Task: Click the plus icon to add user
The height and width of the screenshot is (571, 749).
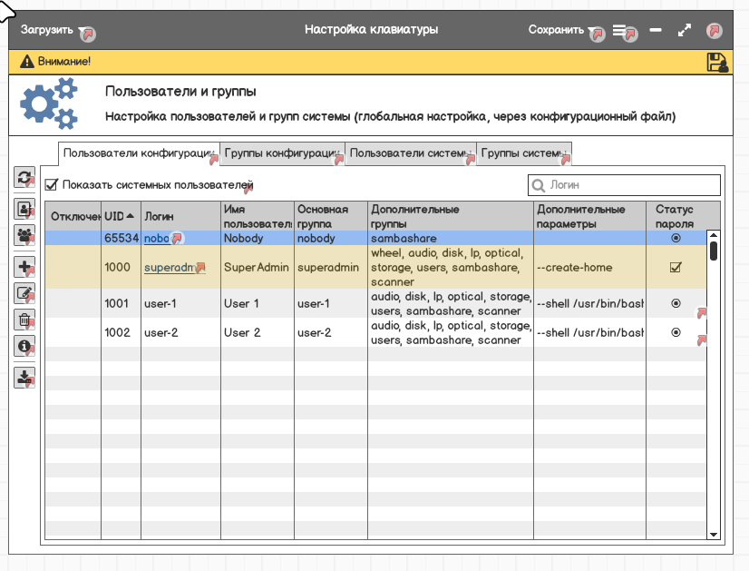Action: tap(24, 267)
